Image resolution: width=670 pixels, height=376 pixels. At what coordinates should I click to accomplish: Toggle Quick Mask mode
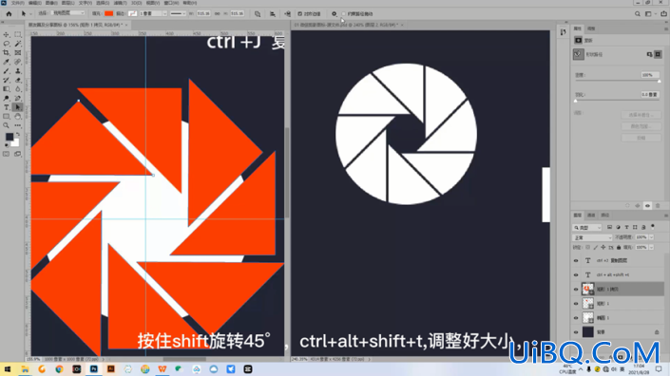(6, 154)
